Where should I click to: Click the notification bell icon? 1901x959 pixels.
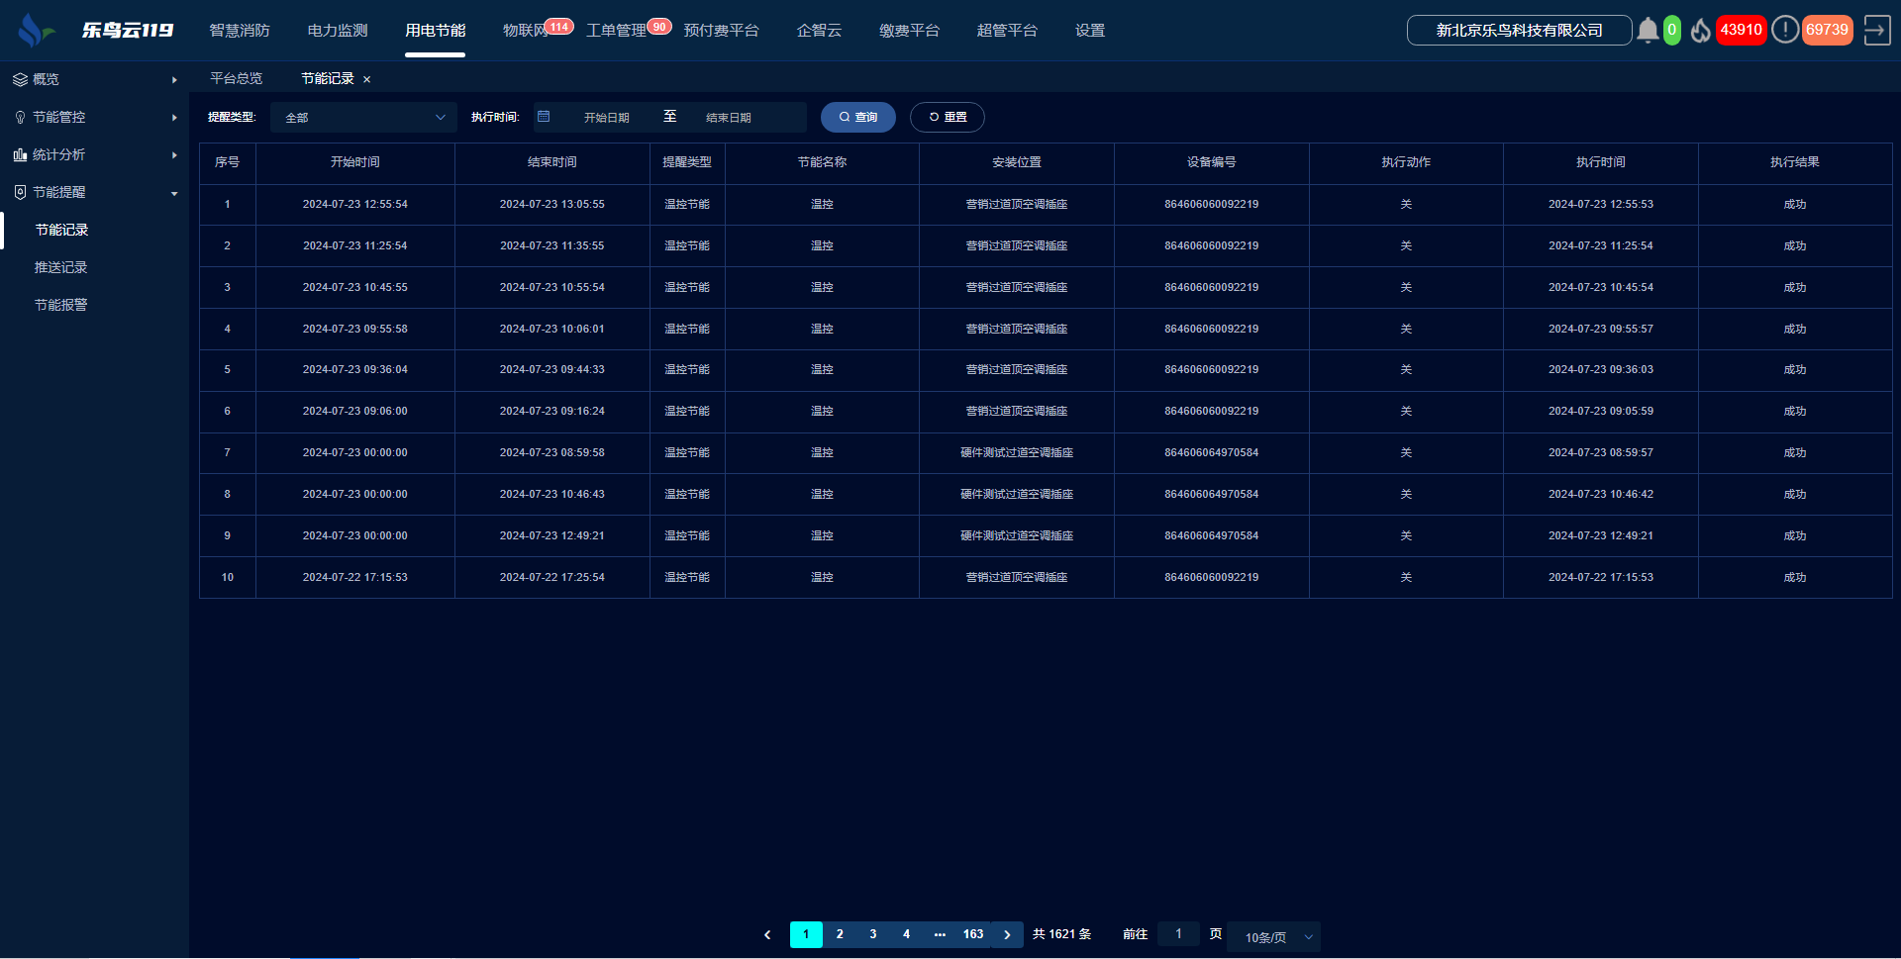tap(1648, 31)
